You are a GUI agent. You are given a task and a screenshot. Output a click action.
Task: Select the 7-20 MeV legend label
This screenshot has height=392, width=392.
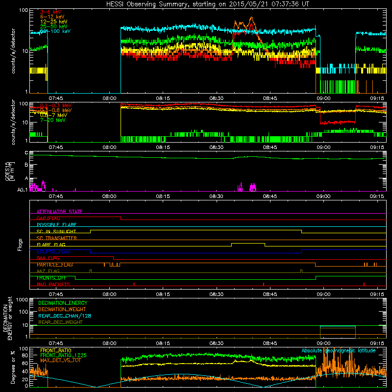(53, 120)
